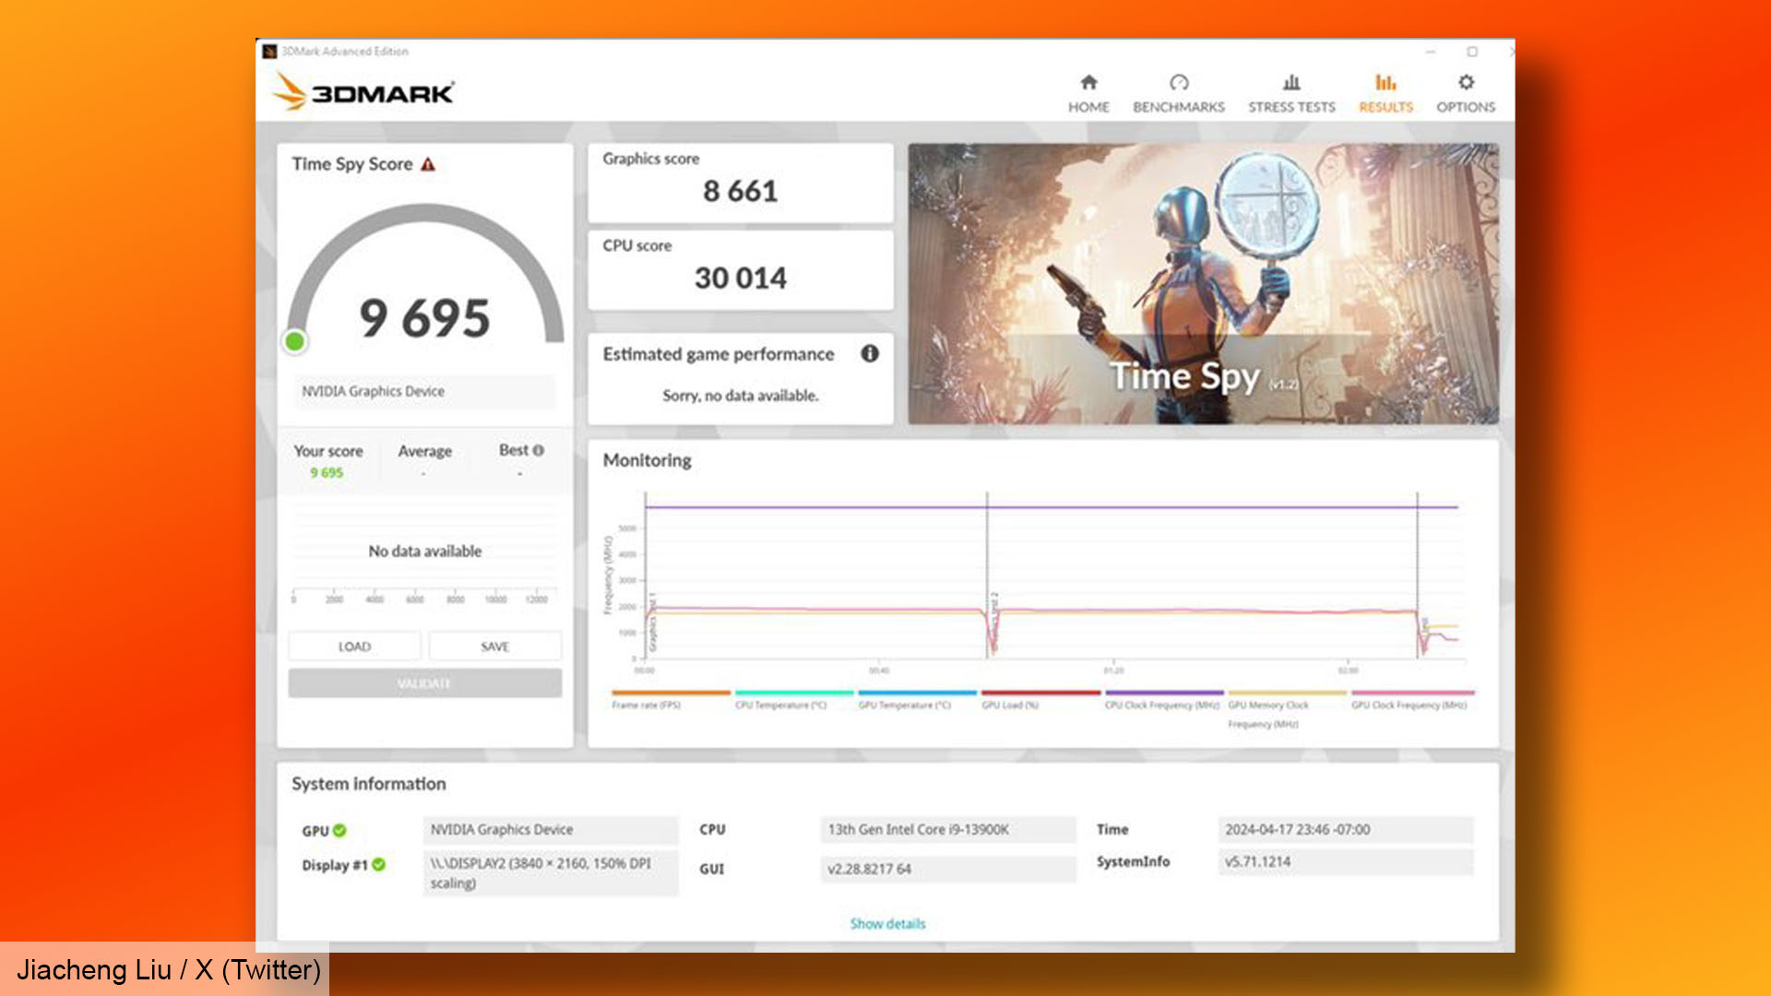Click the GPU field NVIDIA Graphics Device

tap(551, 830)
